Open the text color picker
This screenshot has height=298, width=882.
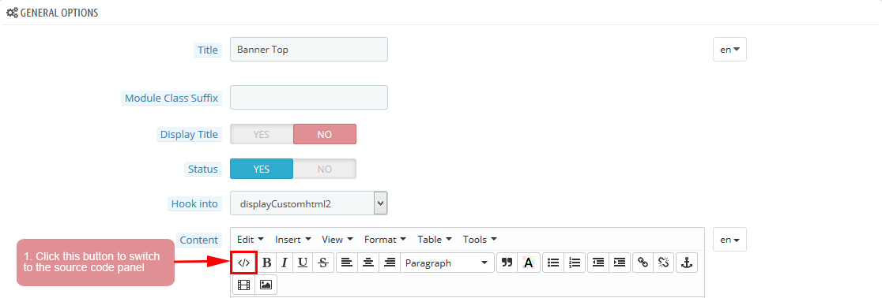528,263
